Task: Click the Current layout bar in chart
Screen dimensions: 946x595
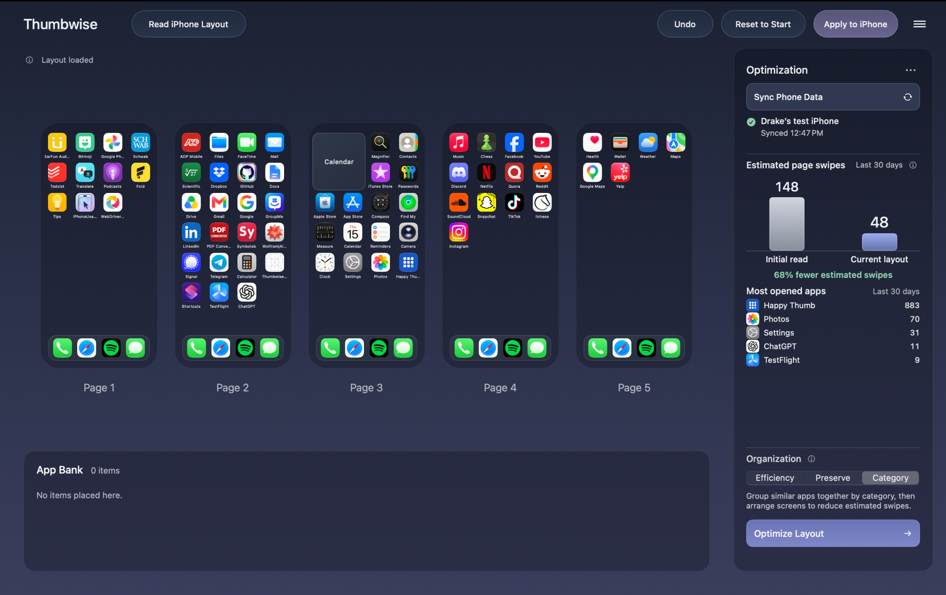Action: (879, 242)
